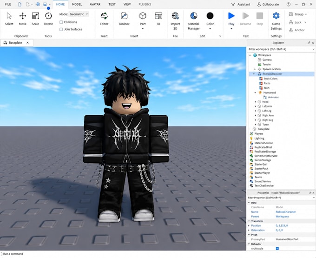The height and width of the screenshot is (258, 316).
Task: Select the Shirt item
Action: point(266,88)
